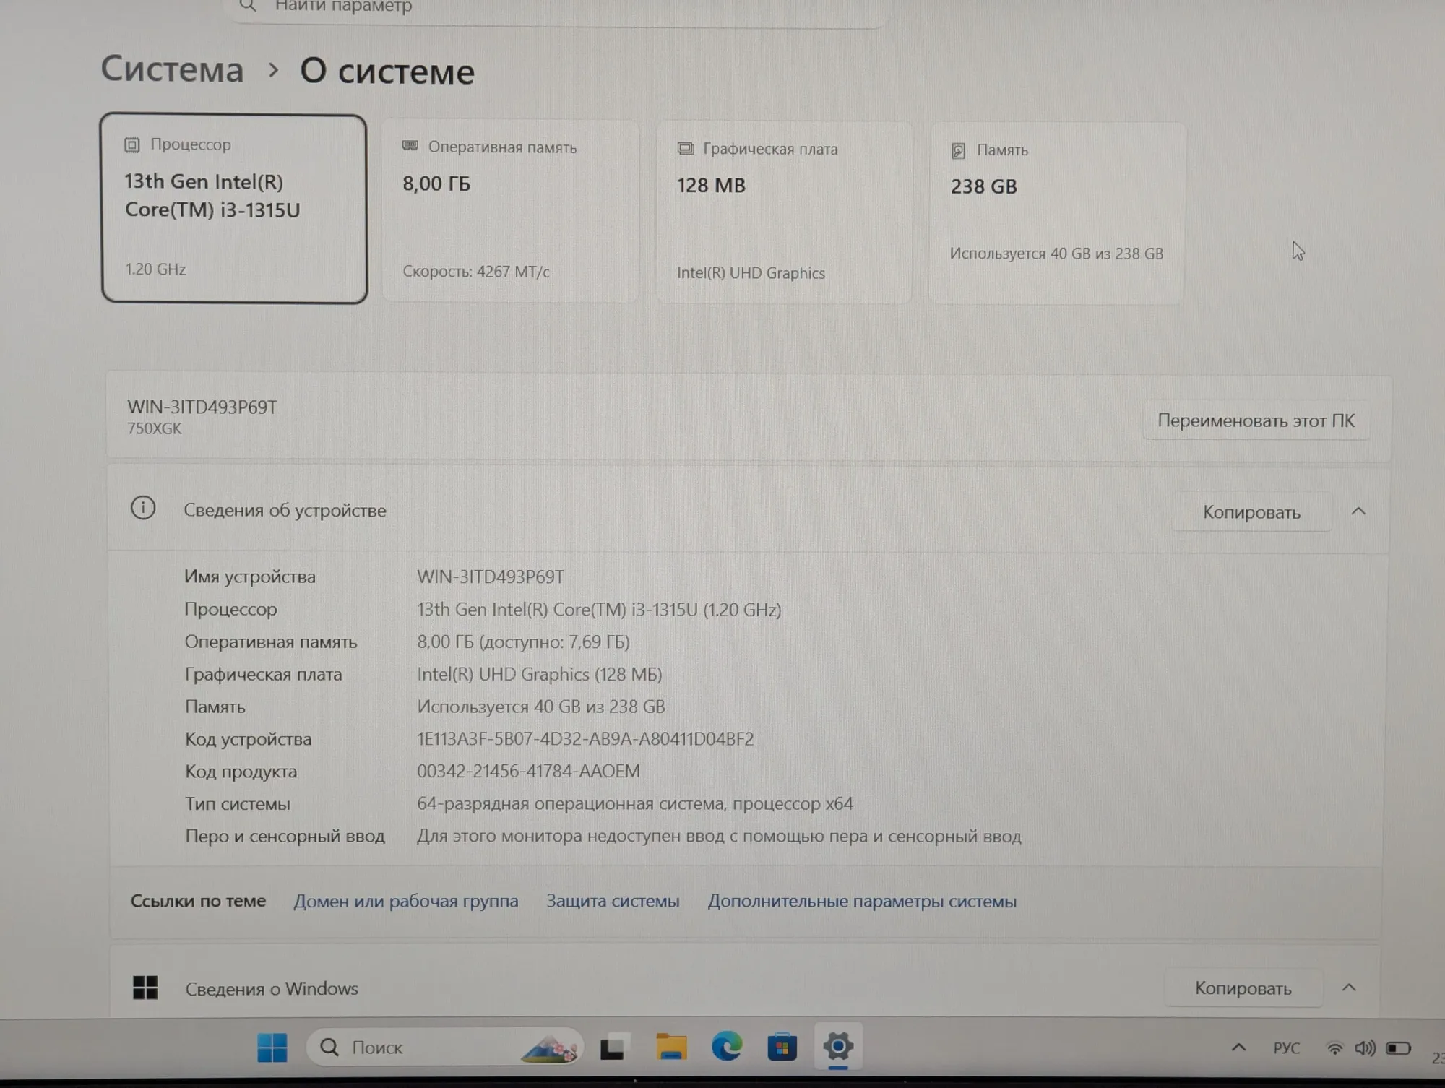The width and height of the screenshot is (1445, 1088).
Task: Click the info icon beside Сведения об устройстве
Action: pos(143,508)
